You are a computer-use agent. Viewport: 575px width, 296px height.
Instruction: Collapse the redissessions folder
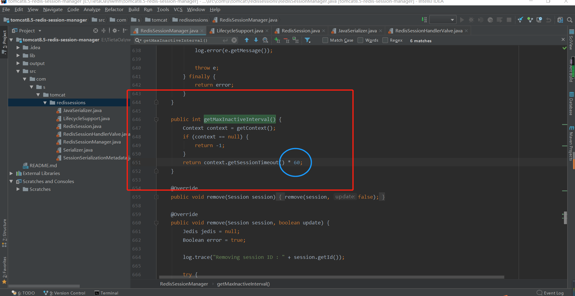(45, 102)
